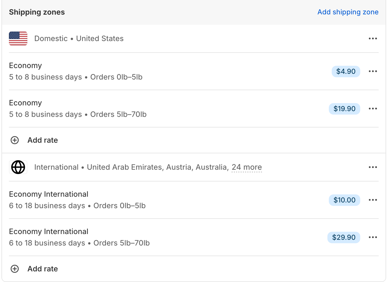
Task: Click the plus icon under Domestic rates
Action: coord(15,140)
